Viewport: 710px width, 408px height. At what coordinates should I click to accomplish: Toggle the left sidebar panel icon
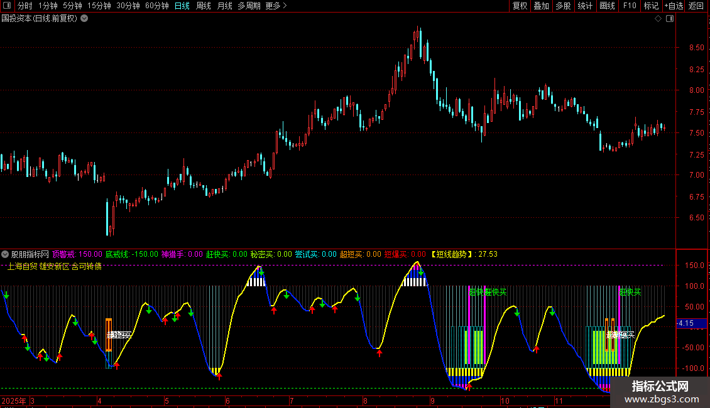pos(7,6)
